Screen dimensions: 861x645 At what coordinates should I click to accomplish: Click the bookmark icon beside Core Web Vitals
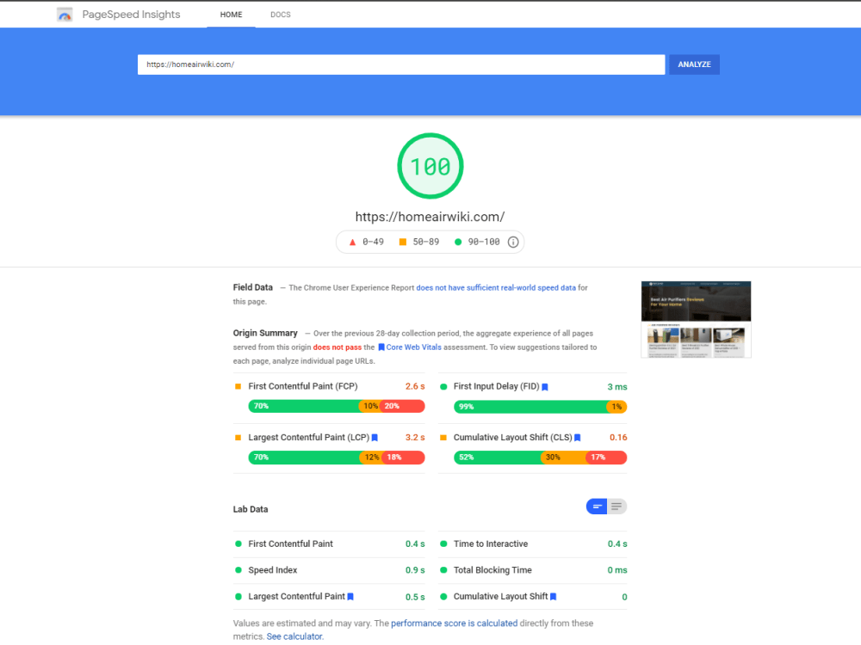381,347
